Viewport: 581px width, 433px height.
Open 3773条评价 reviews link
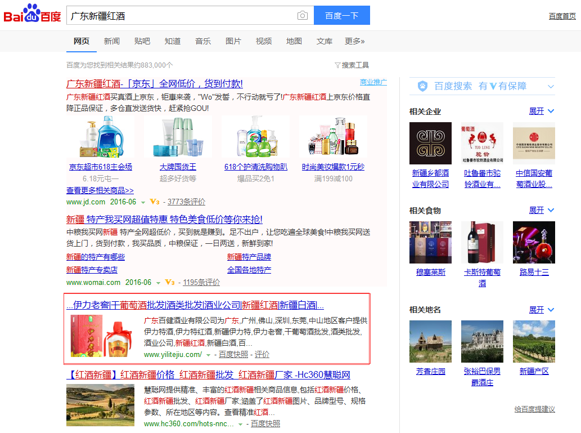(x=186, y=202)
